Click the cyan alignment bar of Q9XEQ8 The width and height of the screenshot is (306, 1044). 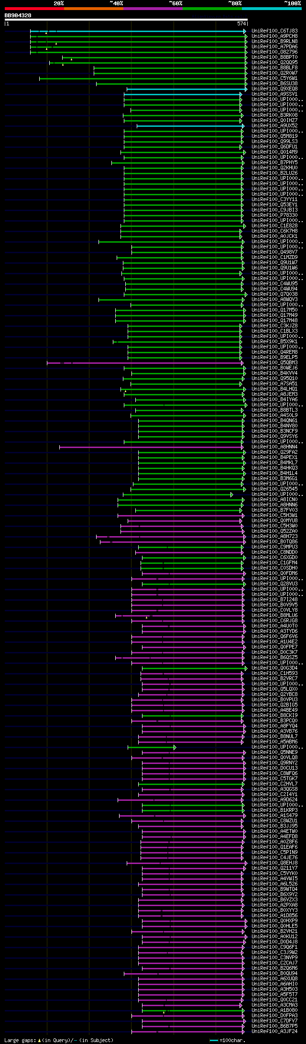(x=186, y=89)
